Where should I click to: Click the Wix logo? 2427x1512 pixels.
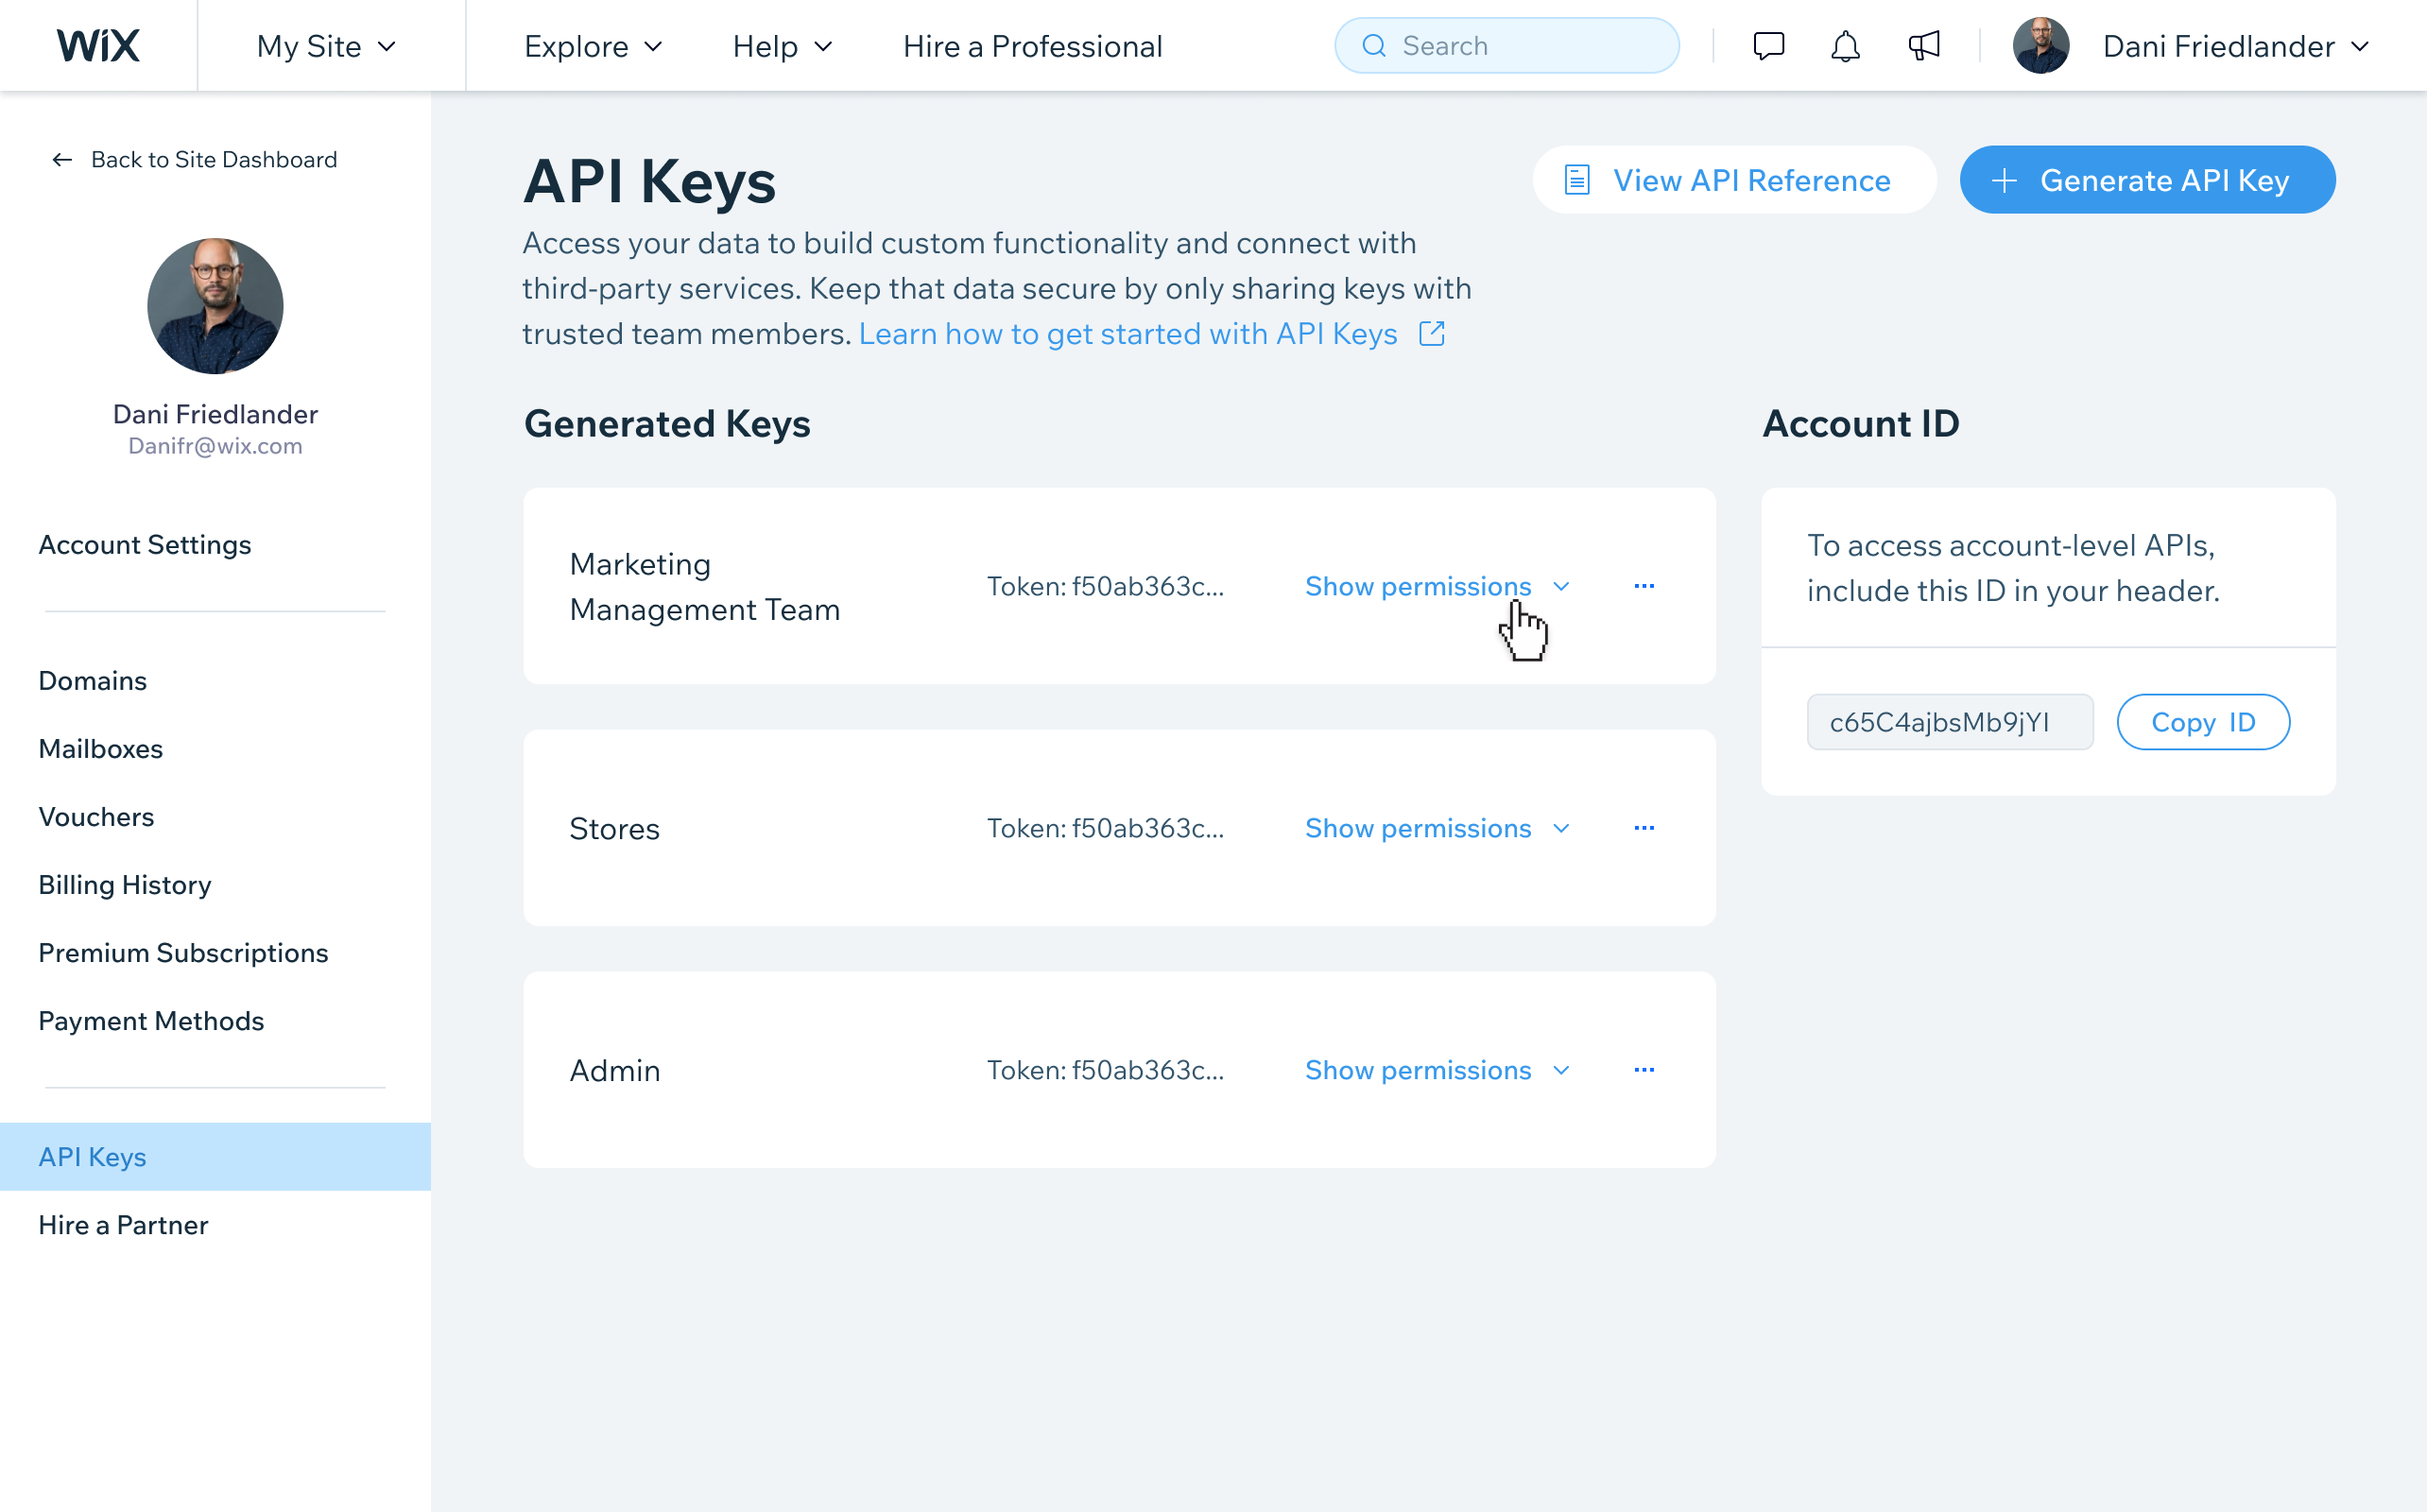coord(98,46)
